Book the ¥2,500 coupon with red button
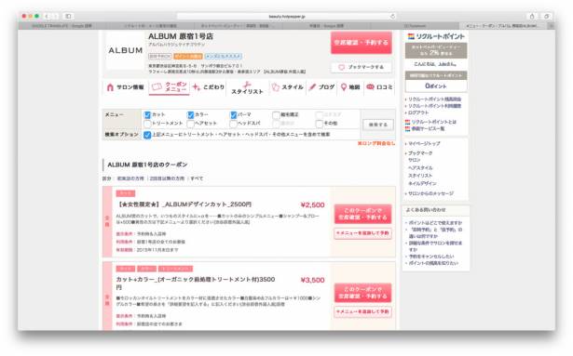 click(x=362, y=214)
